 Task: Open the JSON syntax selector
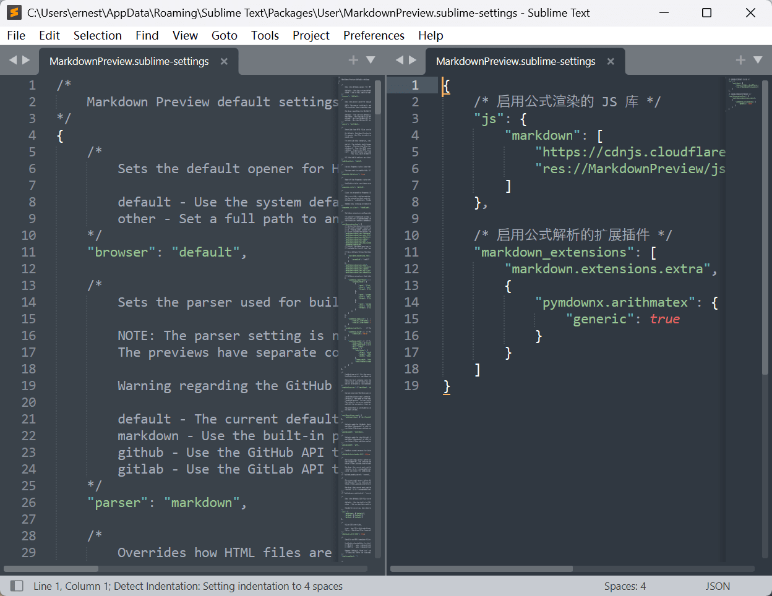click(x=718, y=586)
